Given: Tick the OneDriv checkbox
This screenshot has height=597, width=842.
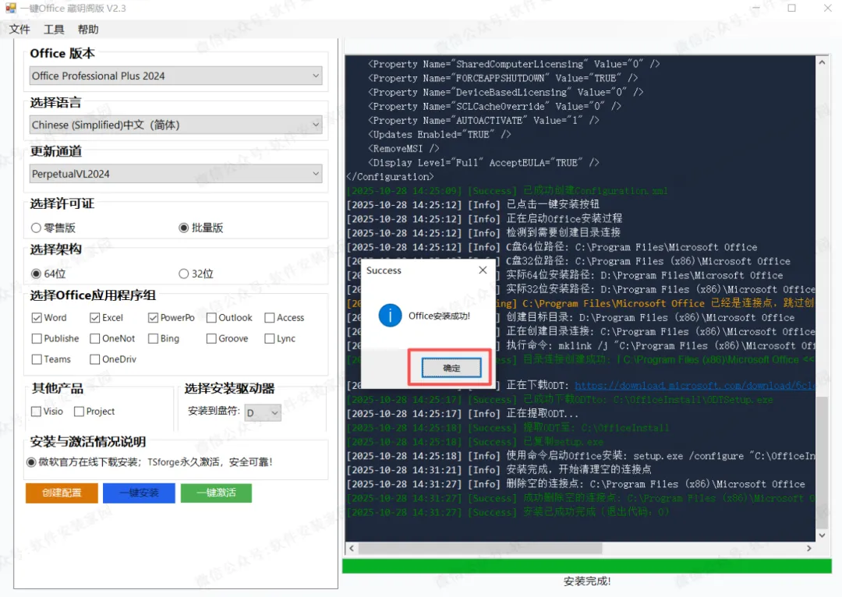Looking at the screenshot, I should (95, 359).
